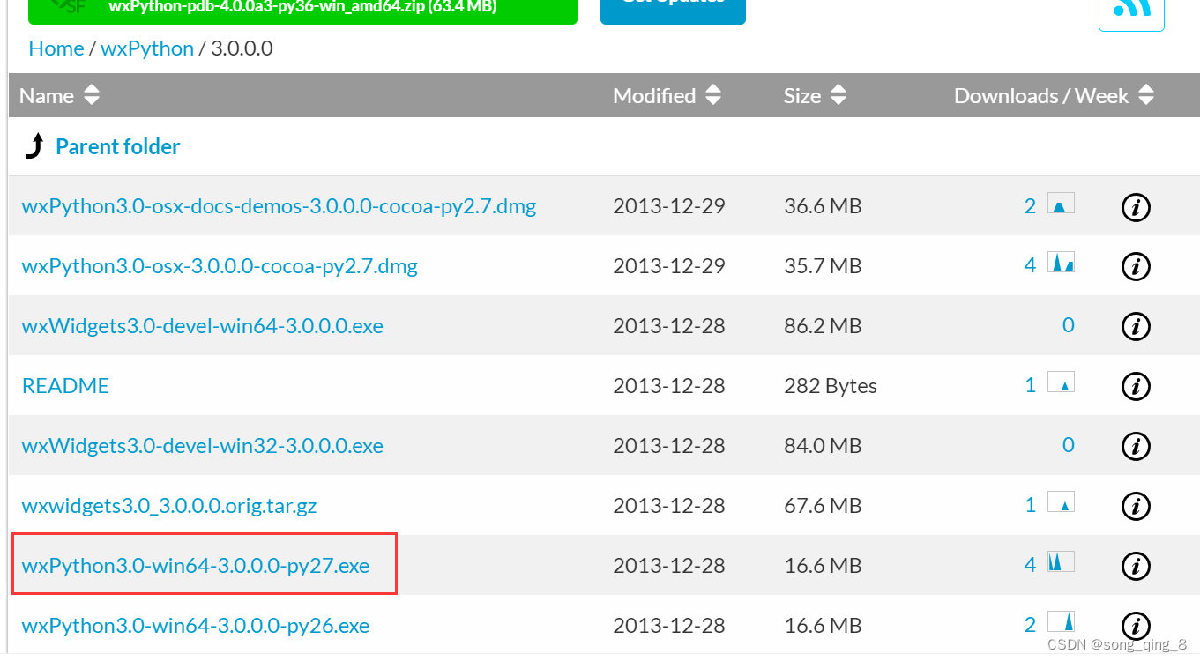1200x661 pixels.
Task: Open info icon for wxPython3.0-win64 py27 exe
Action: click(1136, 566)
